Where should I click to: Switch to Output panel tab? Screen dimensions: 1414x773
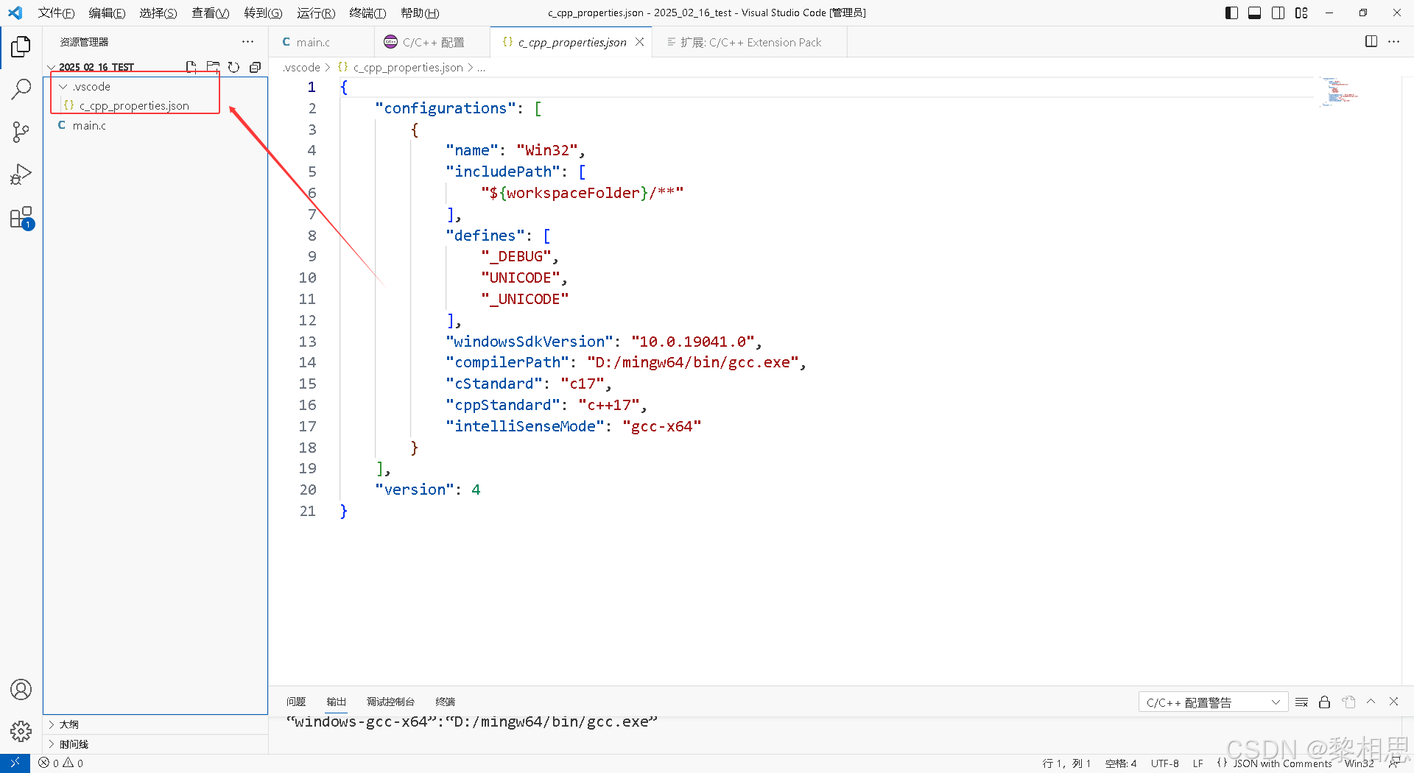[337, 702]
